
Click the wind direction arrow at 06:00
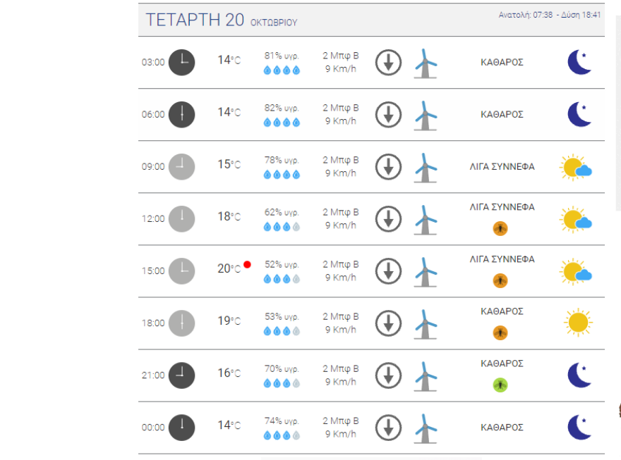388,115
